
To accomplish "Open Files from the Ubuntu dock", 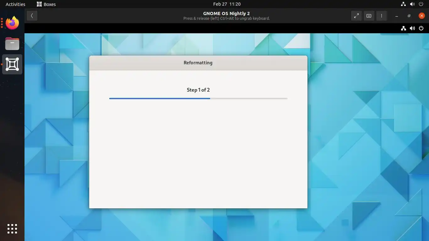I will [x=12, y=44].
